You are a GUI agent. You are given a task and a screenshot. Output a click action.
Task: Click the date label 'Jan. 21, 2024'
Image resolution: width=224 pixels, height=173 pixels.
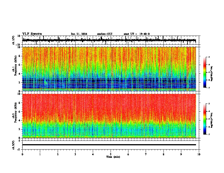tap(79, 34)
